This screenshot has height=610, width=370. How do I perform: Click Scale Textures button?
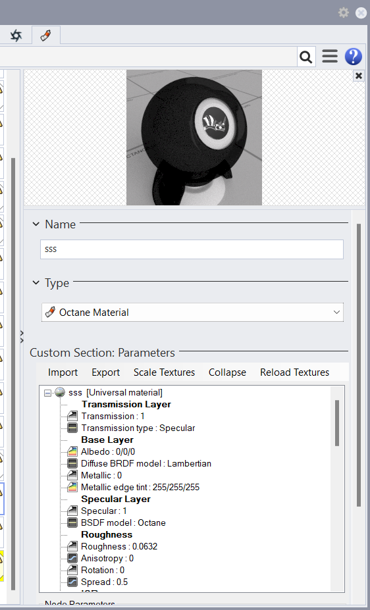(x=164, y=372)
